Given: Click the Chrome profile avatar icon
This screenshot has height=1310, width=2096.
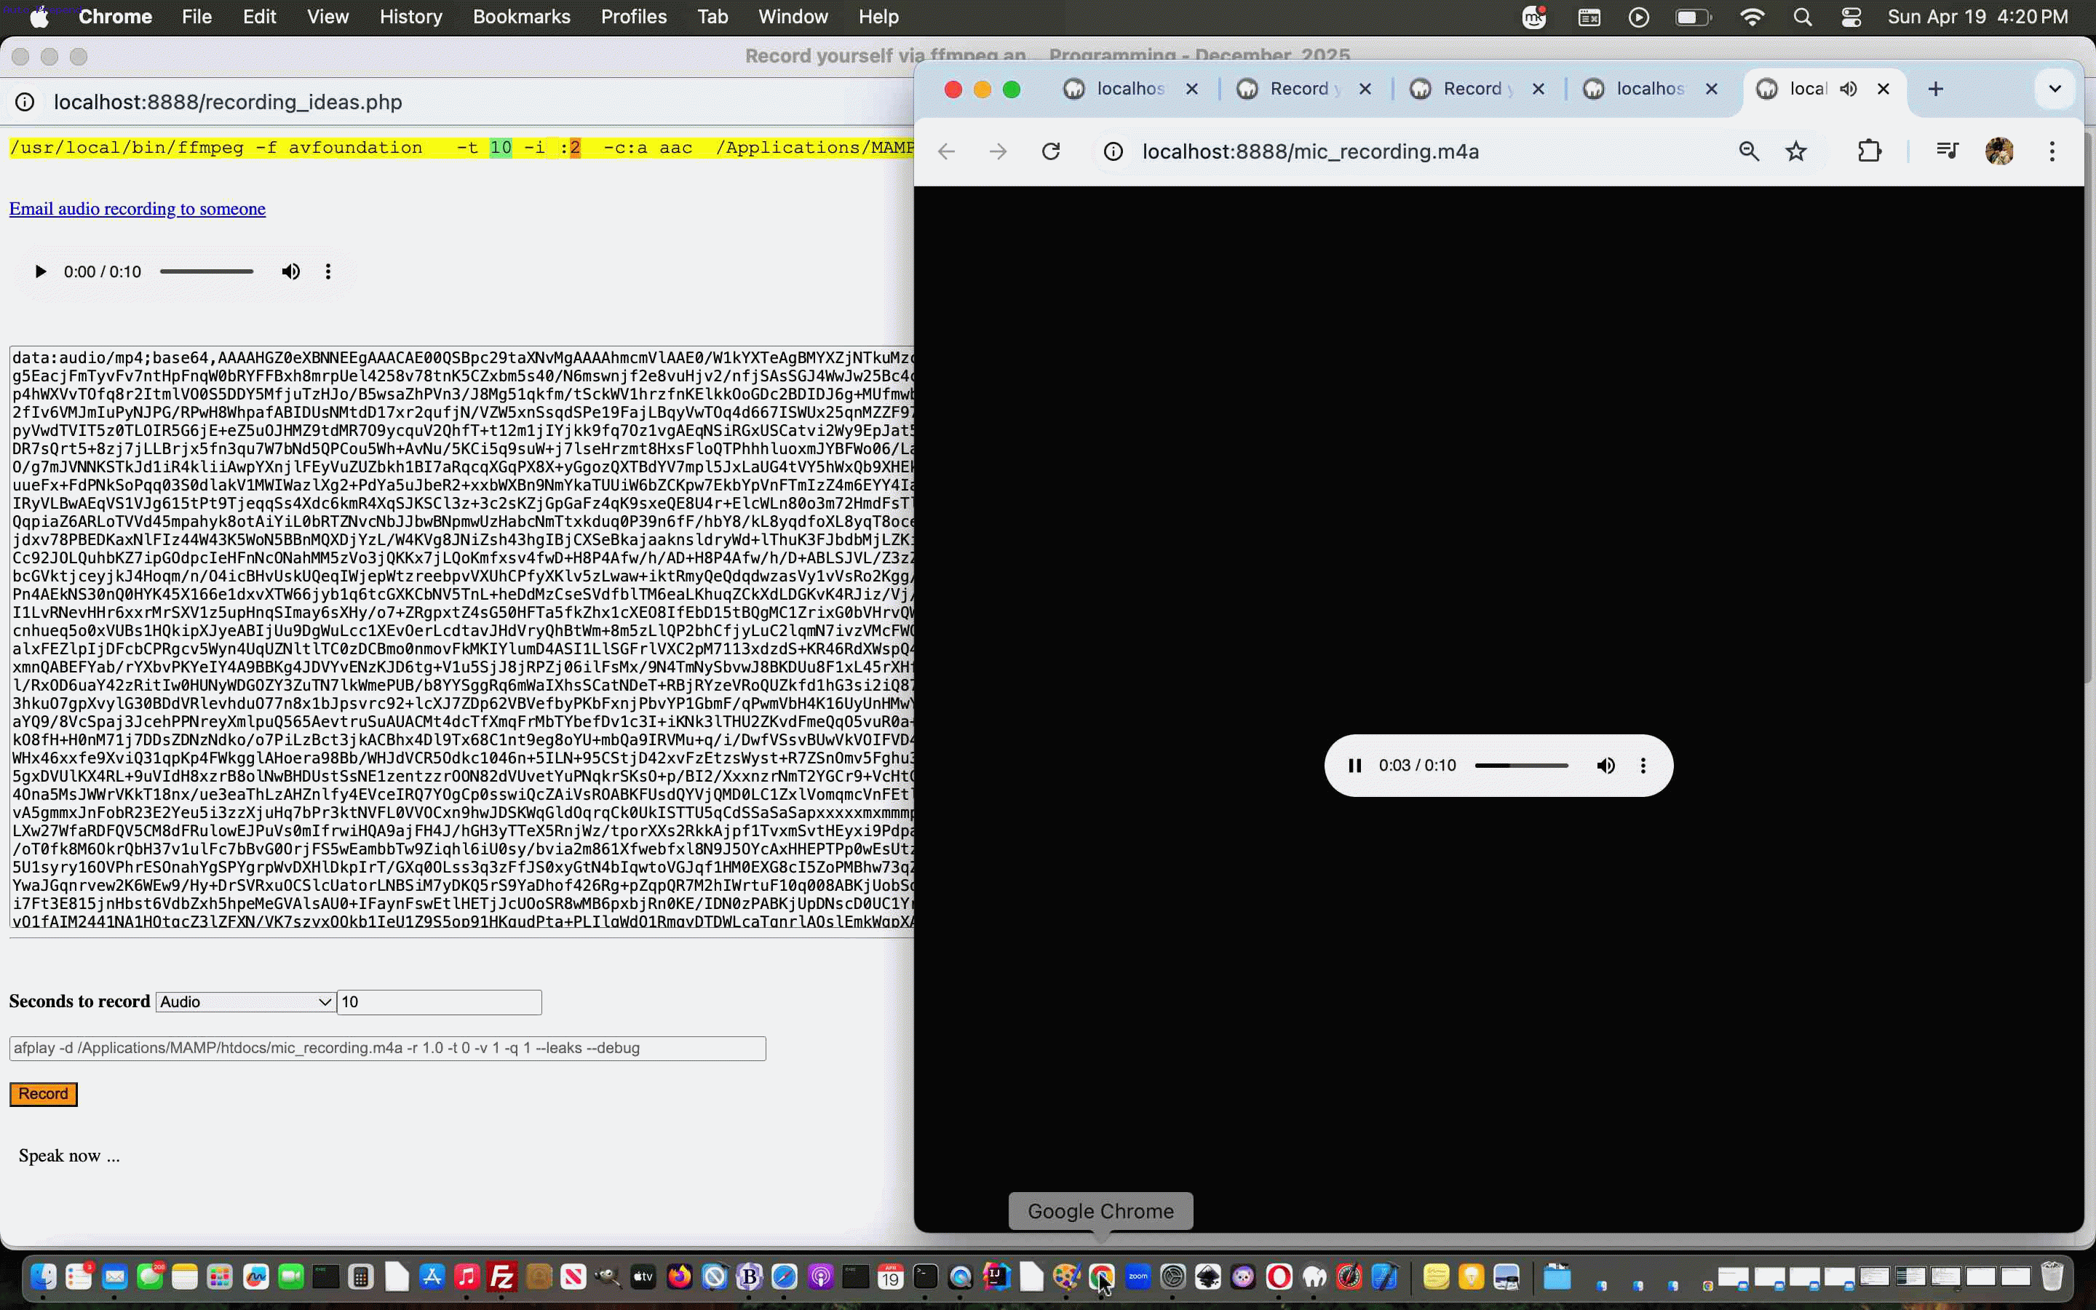Looking at the screenshot, I should coord(2001,151).
